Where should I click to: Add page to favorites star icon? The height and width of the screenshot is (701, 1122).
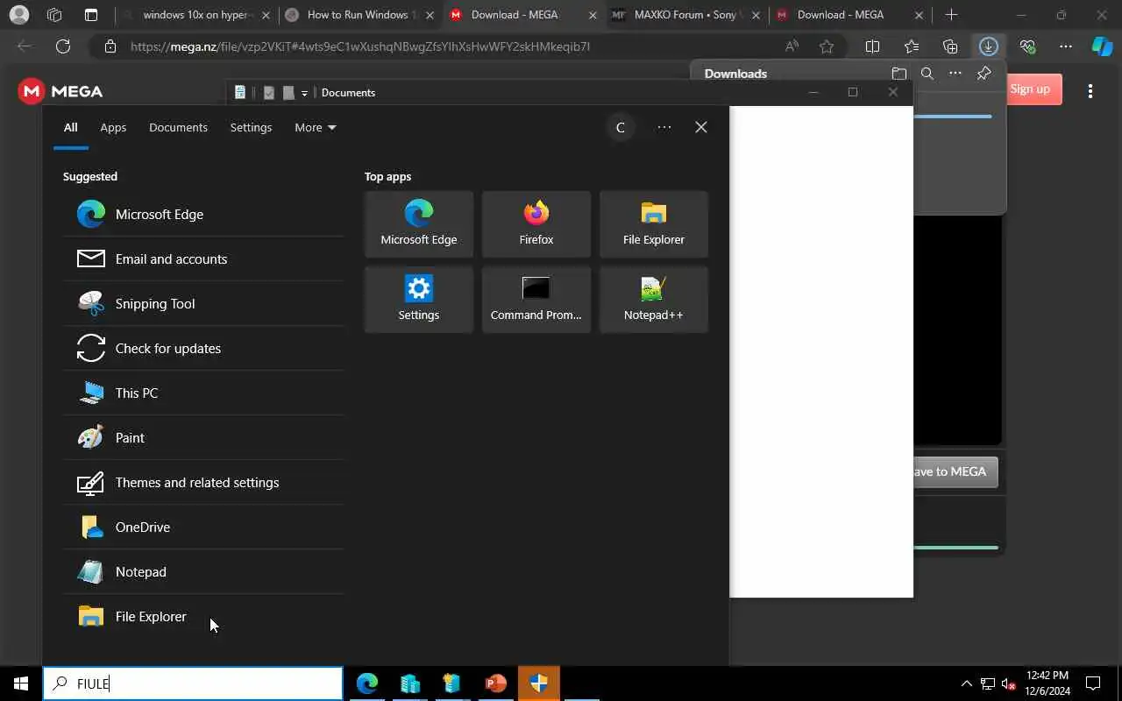coord(827,46)
